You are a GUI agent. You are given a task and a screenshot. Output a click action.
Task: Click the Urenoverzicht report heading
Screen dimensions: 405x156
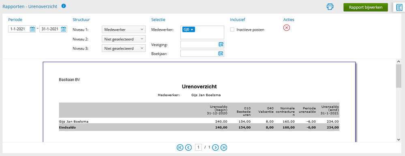[199, 86]
